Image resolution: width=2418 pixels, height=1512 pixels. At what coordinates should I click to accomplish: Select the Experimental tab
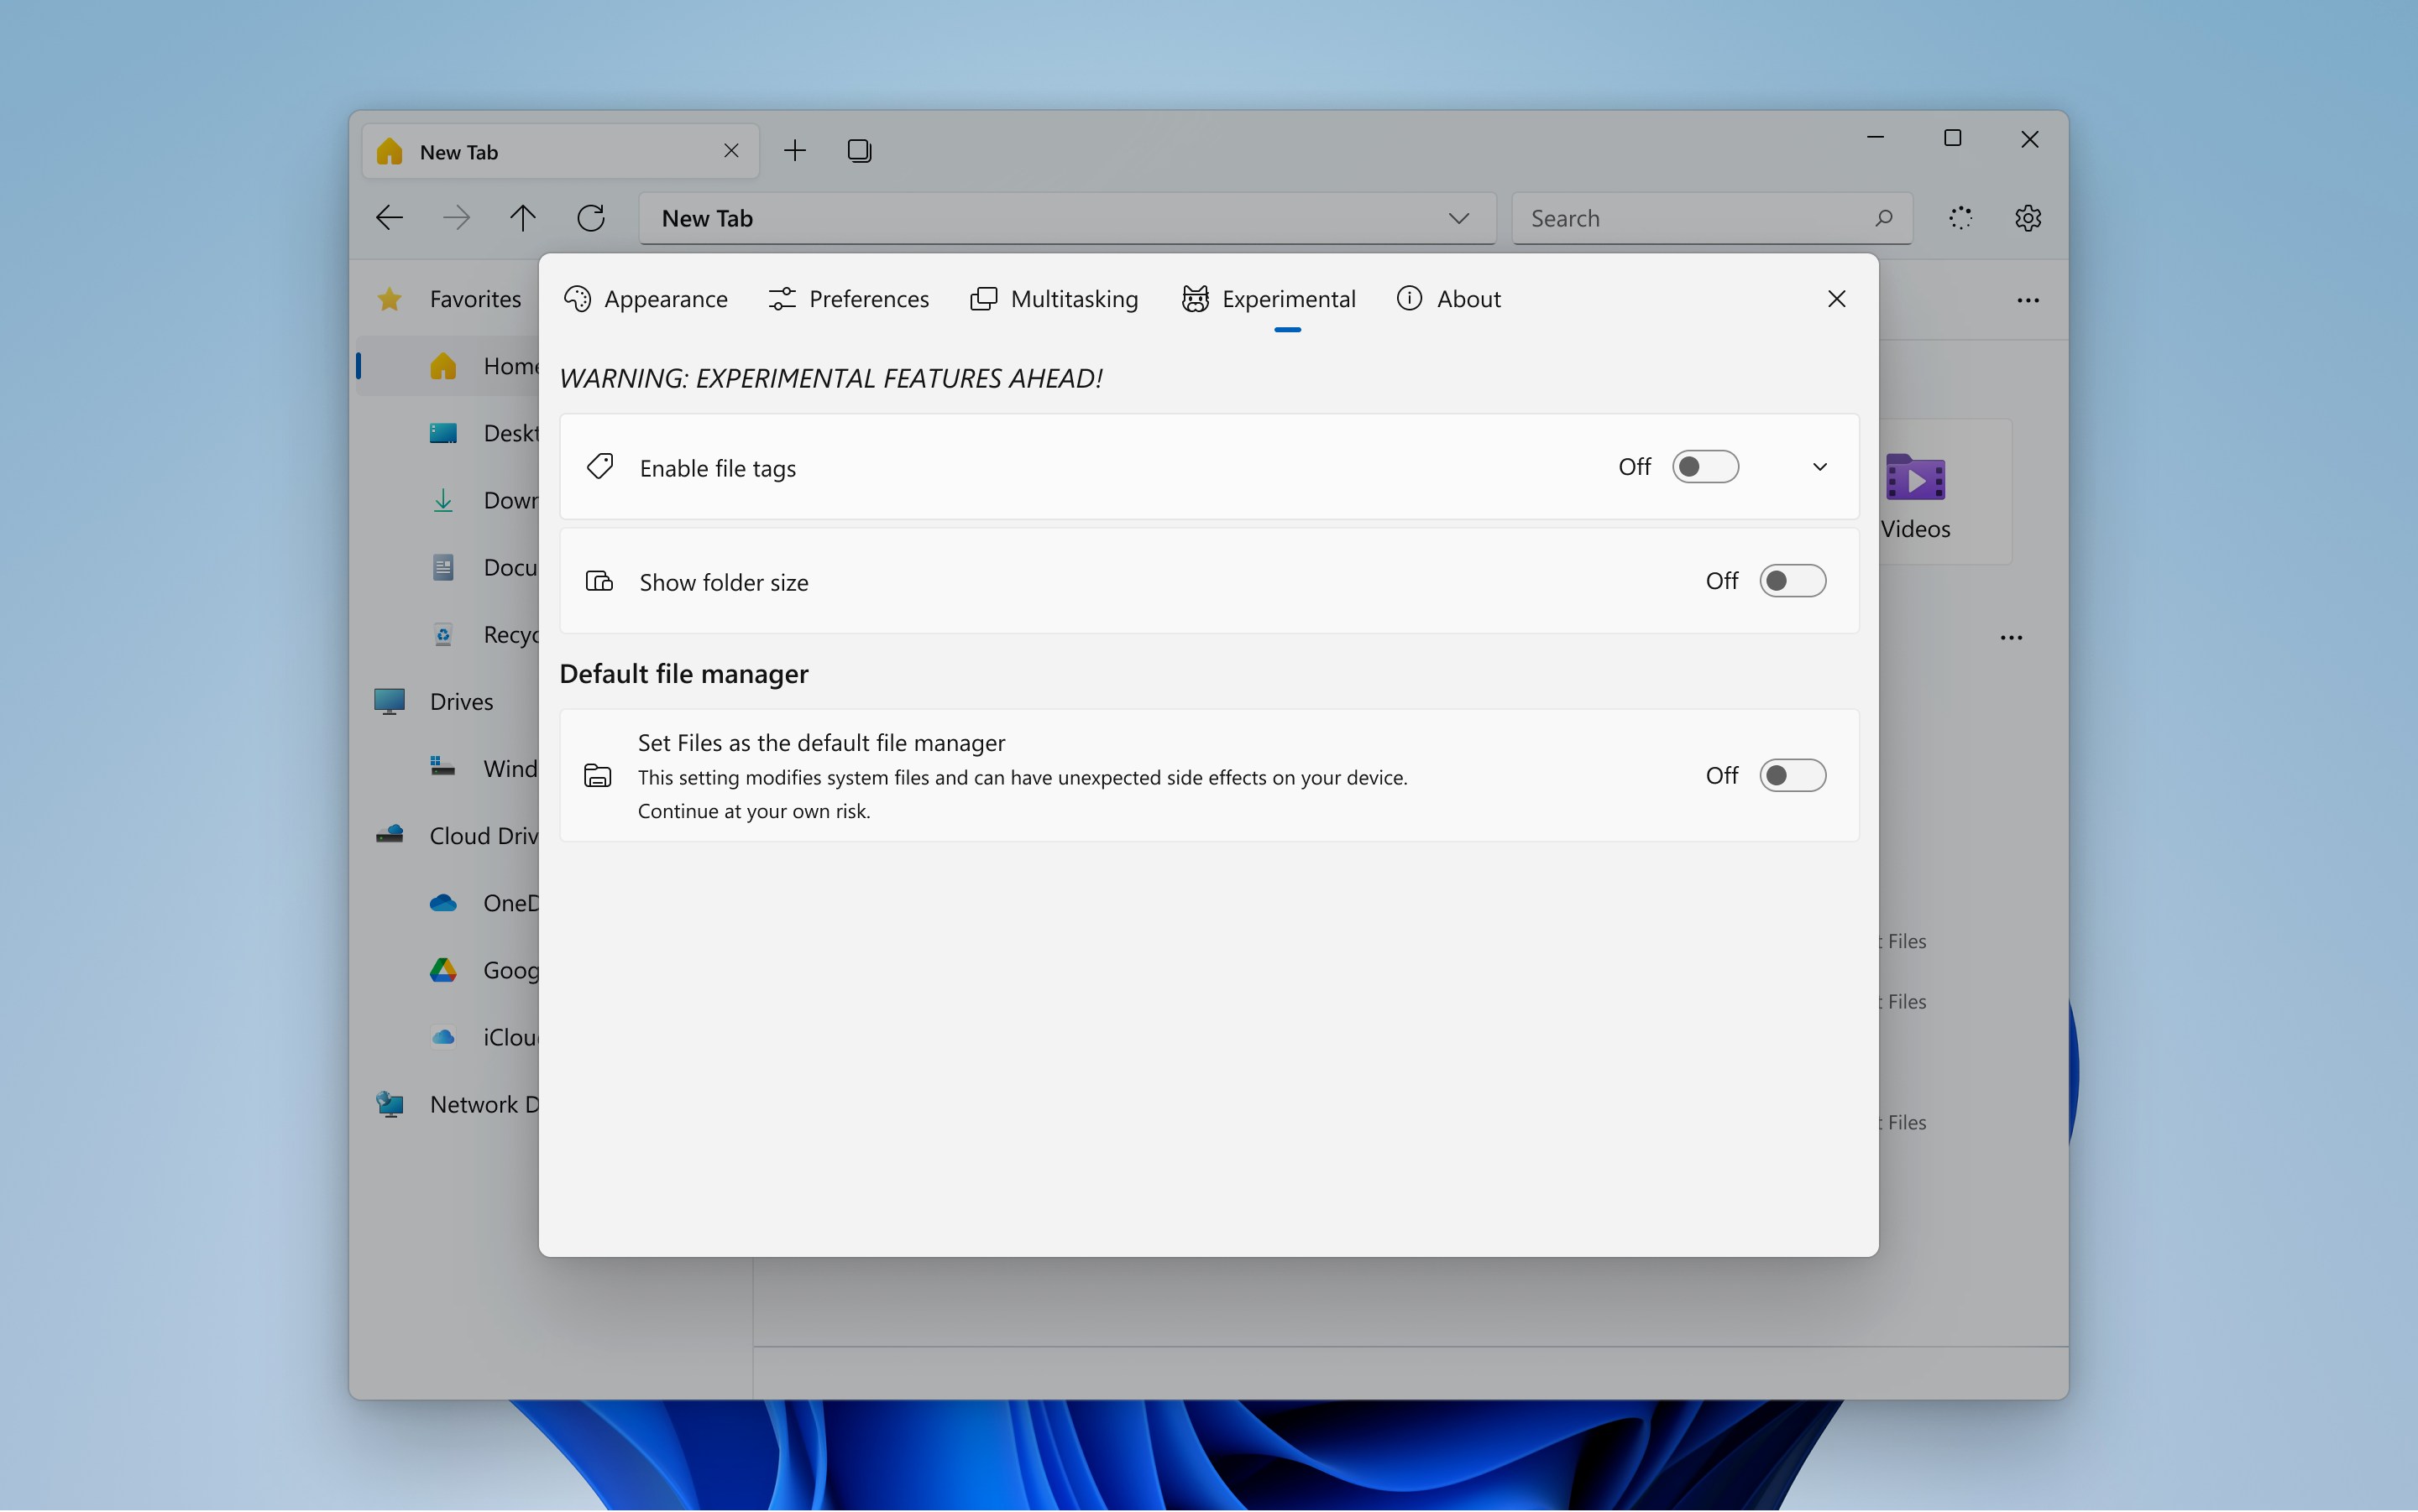(x=1269, y=299)
